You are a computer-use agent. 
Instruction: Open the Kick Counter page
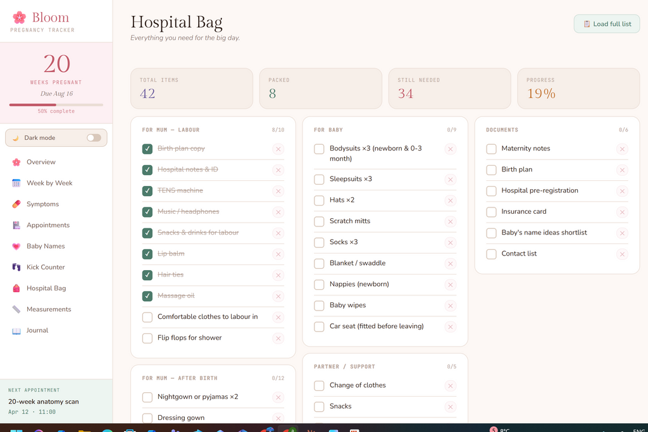click(x=56, y=267)
